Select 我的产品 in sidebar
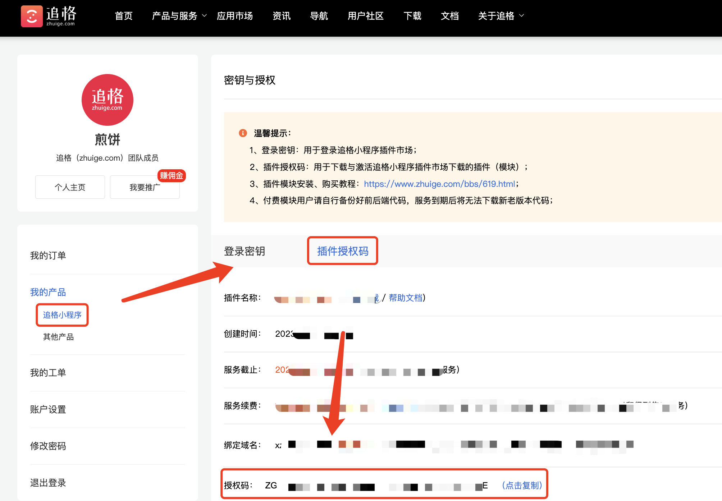 (48, 292)
